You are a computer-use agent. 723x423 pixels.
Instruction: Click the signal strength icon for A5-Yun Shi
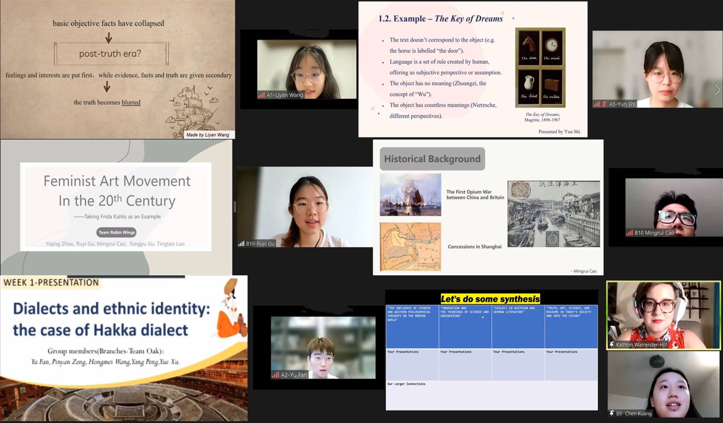[596, 104]
